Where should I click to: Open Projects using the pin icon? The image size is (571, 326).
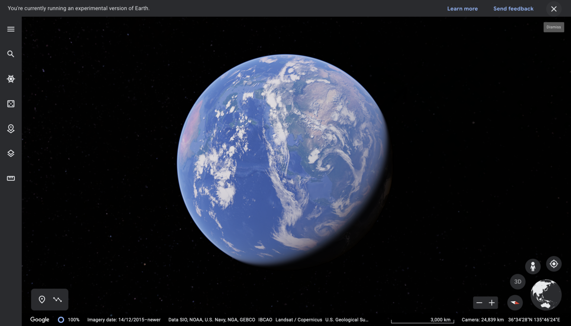(x=11, y=129)
